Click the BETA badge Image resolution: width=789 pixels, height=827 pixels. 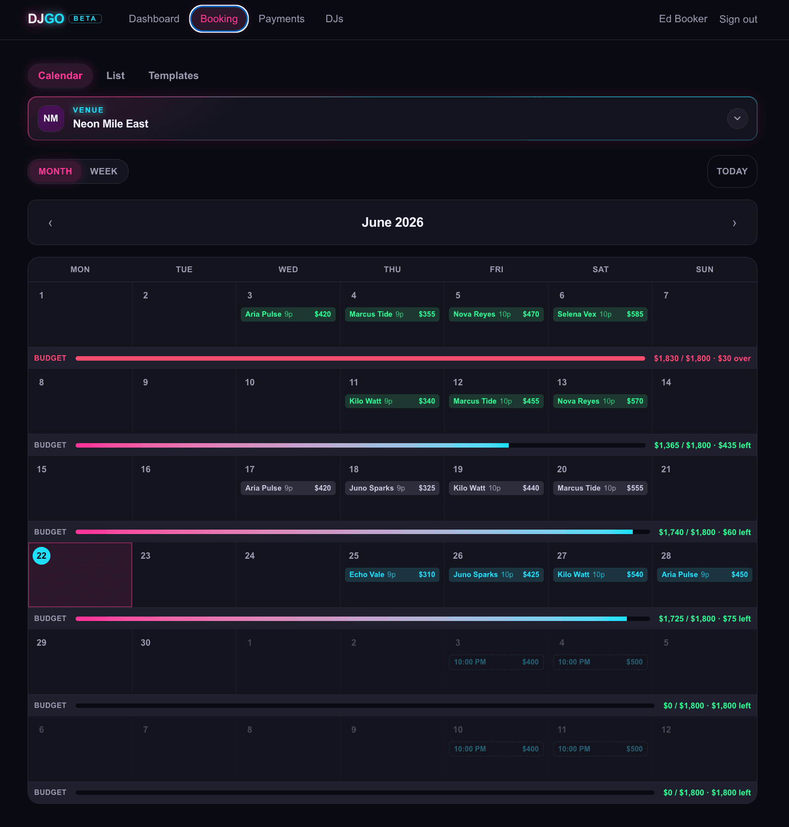pyautogui.click(x=85, y=19)
